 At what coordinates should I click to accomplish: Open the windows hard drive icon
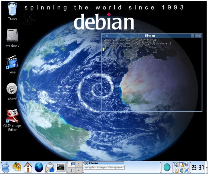point(12,35)
